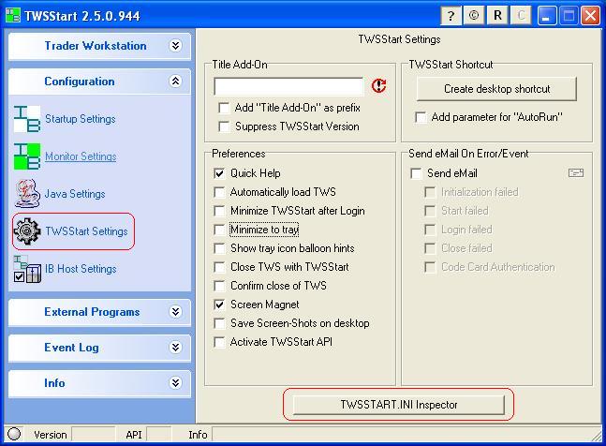This screenshot has height=446, width=606.
Task: Click the Java Settings icon
Action: pyautogui.click(x=27, y=194)
